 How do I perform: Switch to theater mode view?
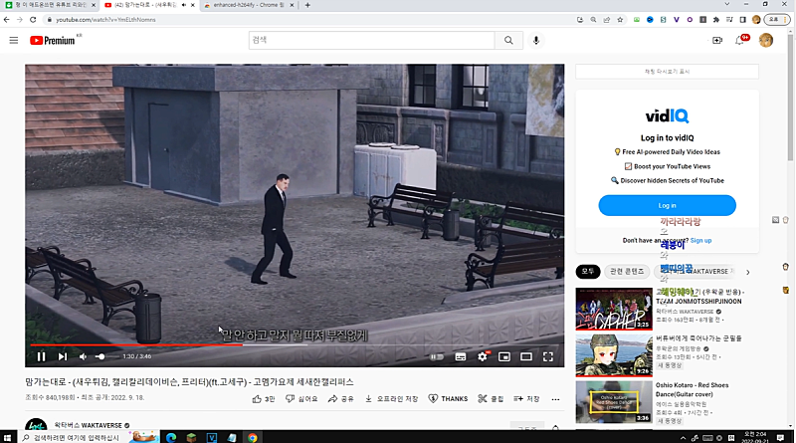[x=525, y=356]
